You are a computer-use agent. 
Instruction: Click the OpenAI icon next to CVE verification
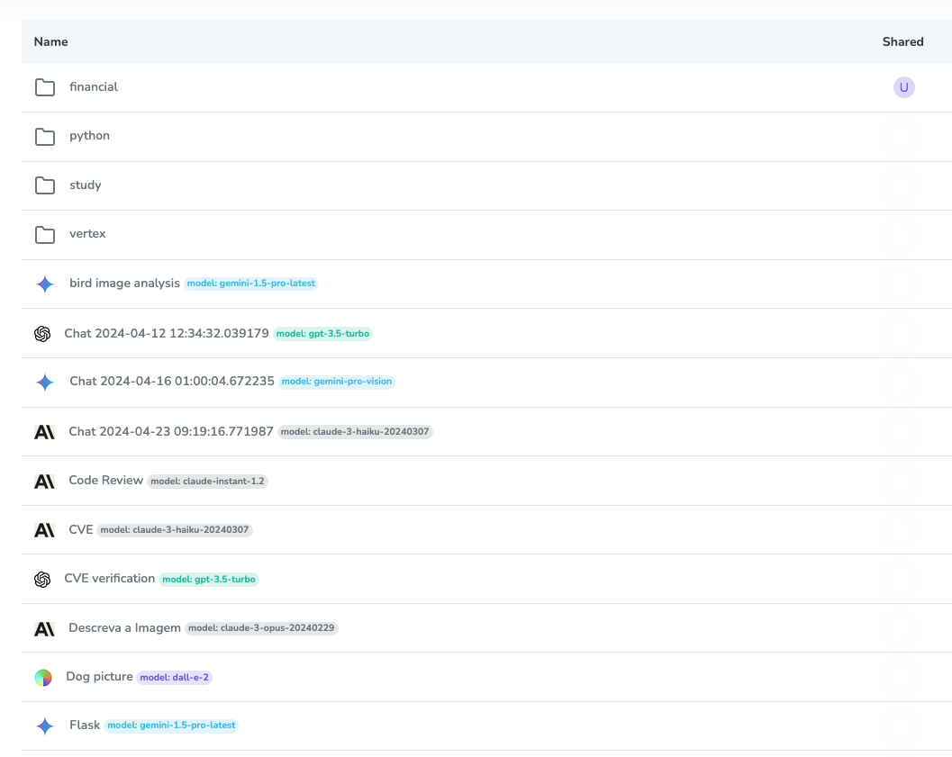[x=43, y=579]
